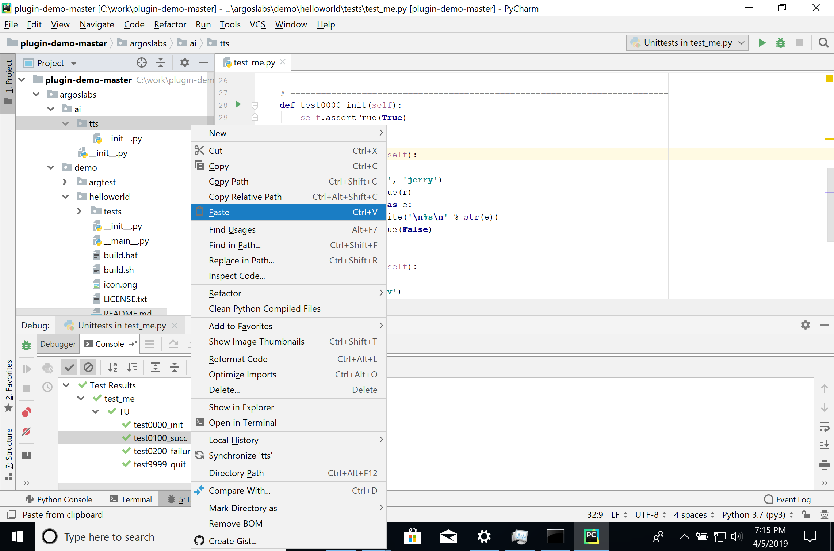Click Python 3.7 (py3) interpreter selector
Screen dimensions: 834x551
tap(757, 514)
